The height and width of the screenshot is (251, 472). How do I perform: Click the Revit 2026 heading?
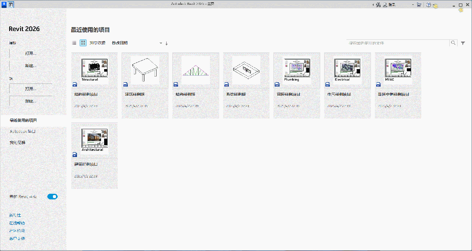pyautogui.click(x=24, y=29)
